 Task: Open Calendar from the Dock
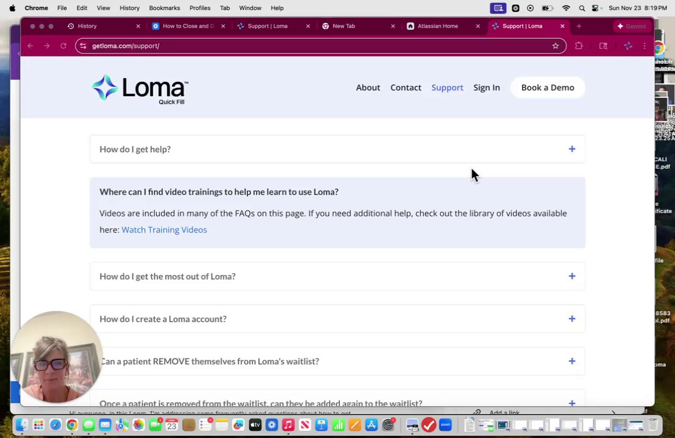point(172,425)
